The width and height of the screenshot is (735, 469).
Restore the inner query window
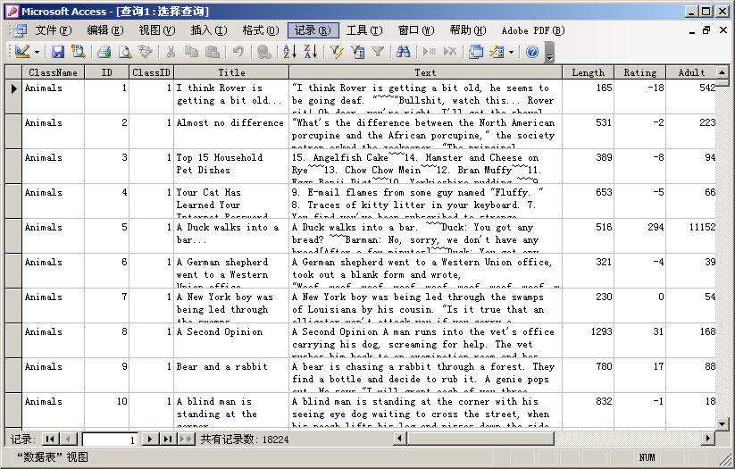[x=706, y=30]
